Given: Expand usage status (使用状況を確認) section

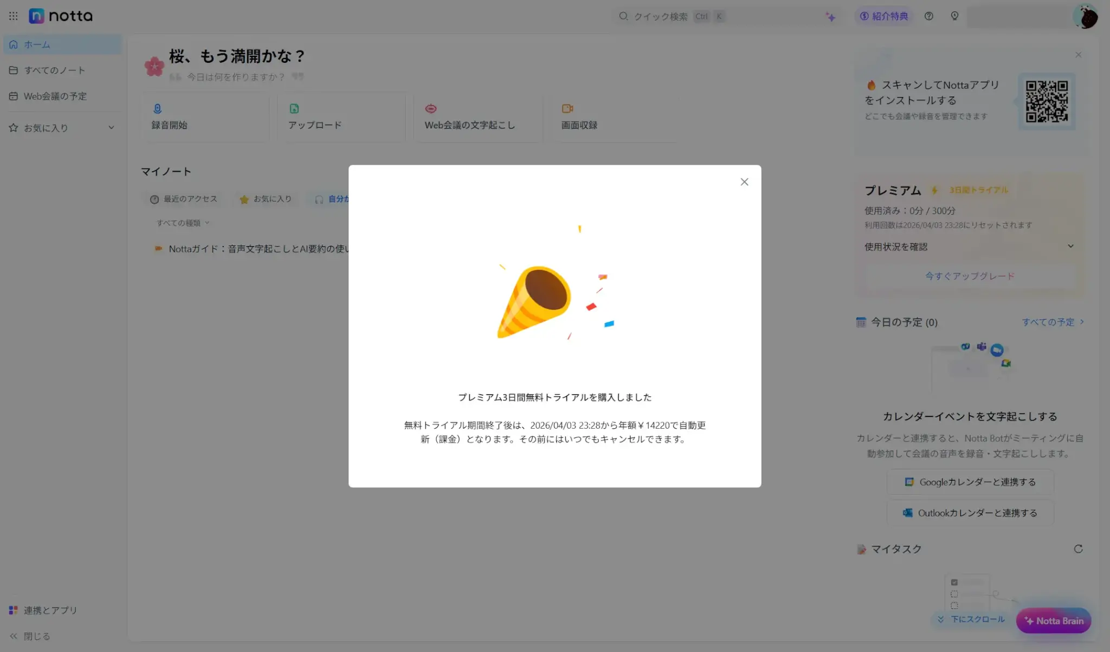Looking at the screenshot, I should pos(1070,247).
